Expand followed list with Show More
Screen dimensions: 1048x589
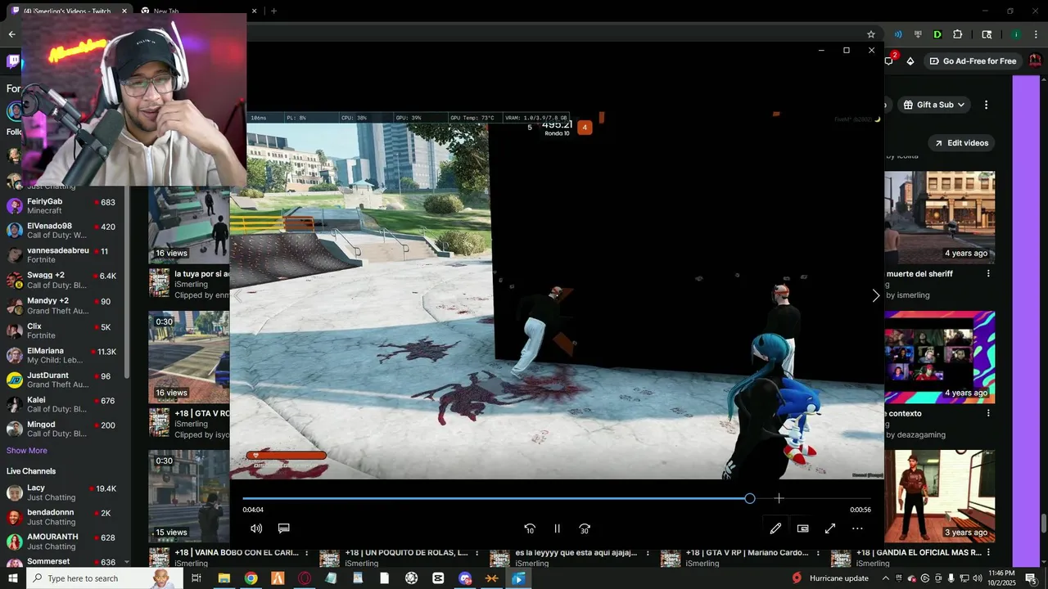click(x=27, y=451)
